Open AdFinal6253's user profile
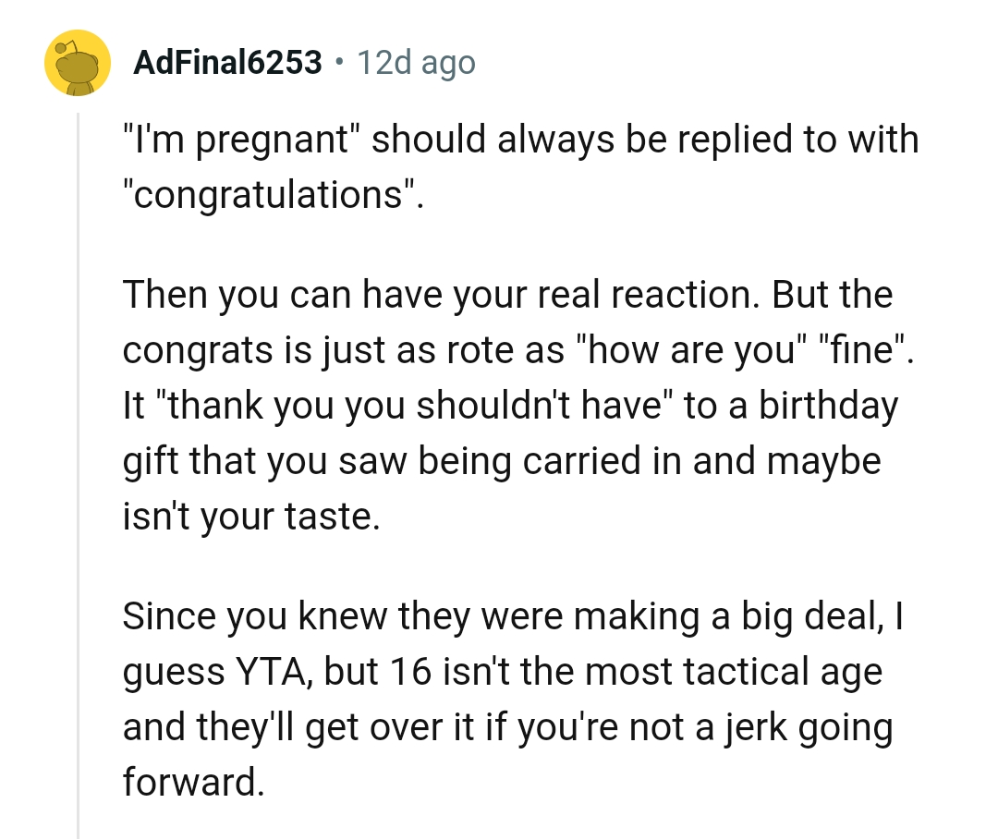This screenshot has height=840, width=998. [x=228, y=63]
